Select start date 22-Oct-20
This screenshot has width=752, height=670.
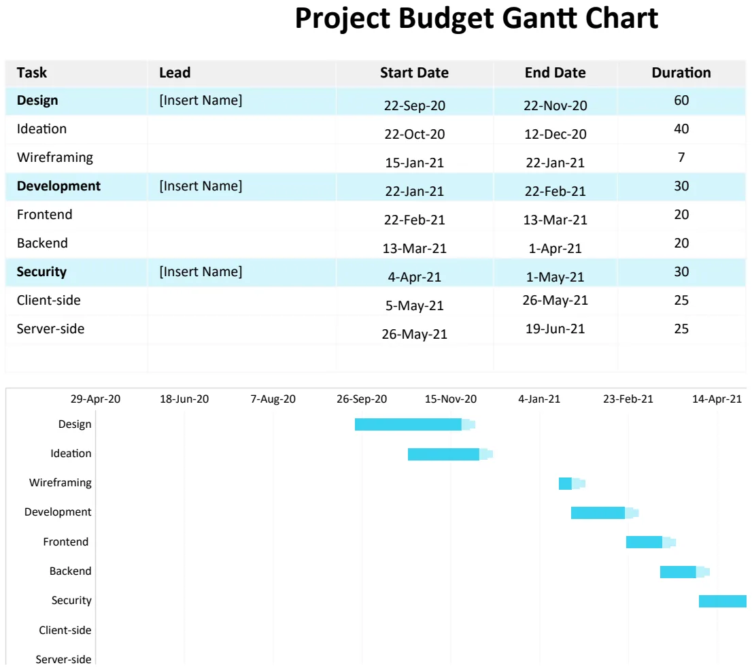point(414,134)
